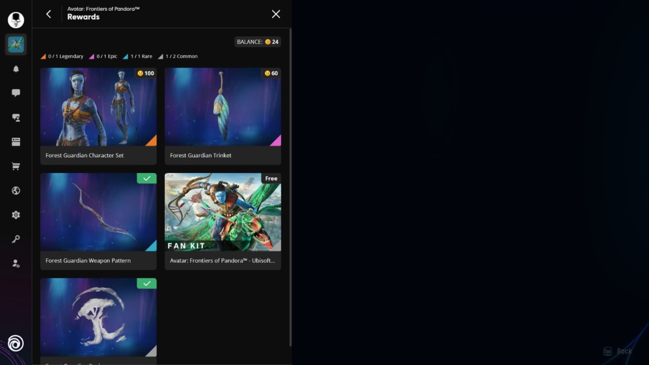Select the Avatar game icon in sidebar
Screen dimensions: 649x365
pos(16,44)
